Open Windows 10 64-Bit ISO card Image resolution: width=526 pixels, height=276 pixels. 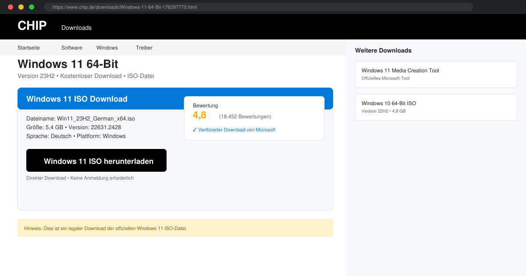click(x=436, y=107)
